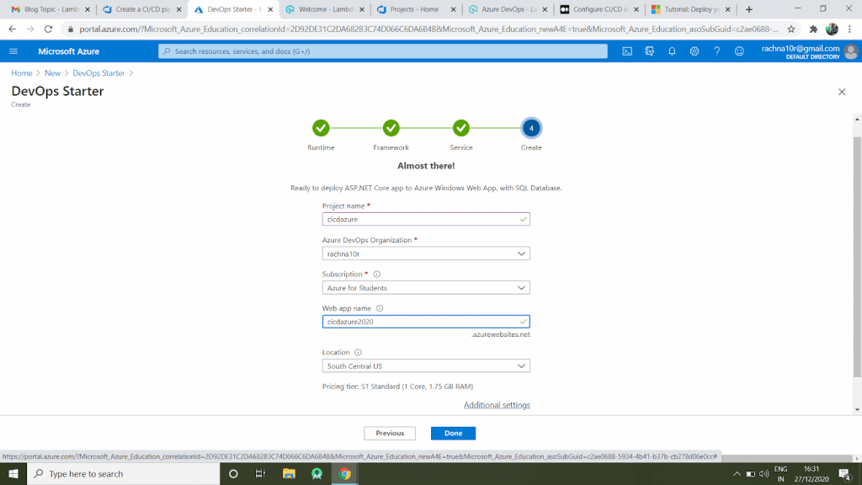Click the Done button
862x485 pixels.
pyautogui.click(x=453, y=433)
